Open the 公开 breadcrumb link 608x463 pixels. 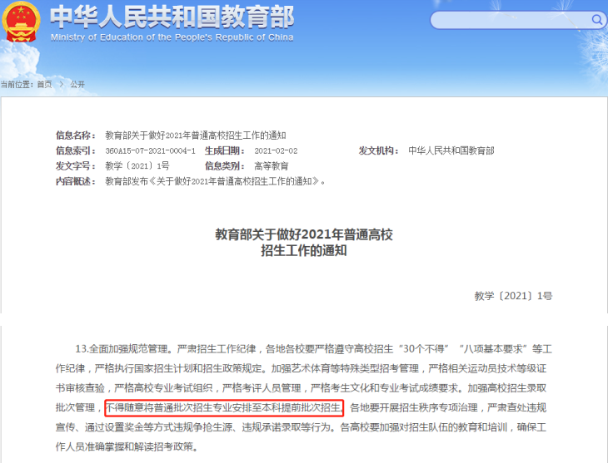[77, 85]
